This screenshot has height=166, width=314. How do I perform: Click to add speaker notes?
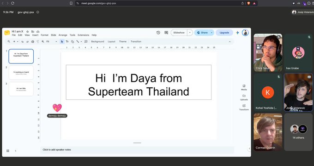coord(137,149)
